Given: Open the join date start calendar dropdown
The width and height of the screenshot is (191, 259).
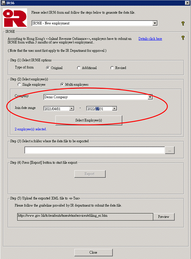Looking at the screenshot, I should (x=71, y=109).
